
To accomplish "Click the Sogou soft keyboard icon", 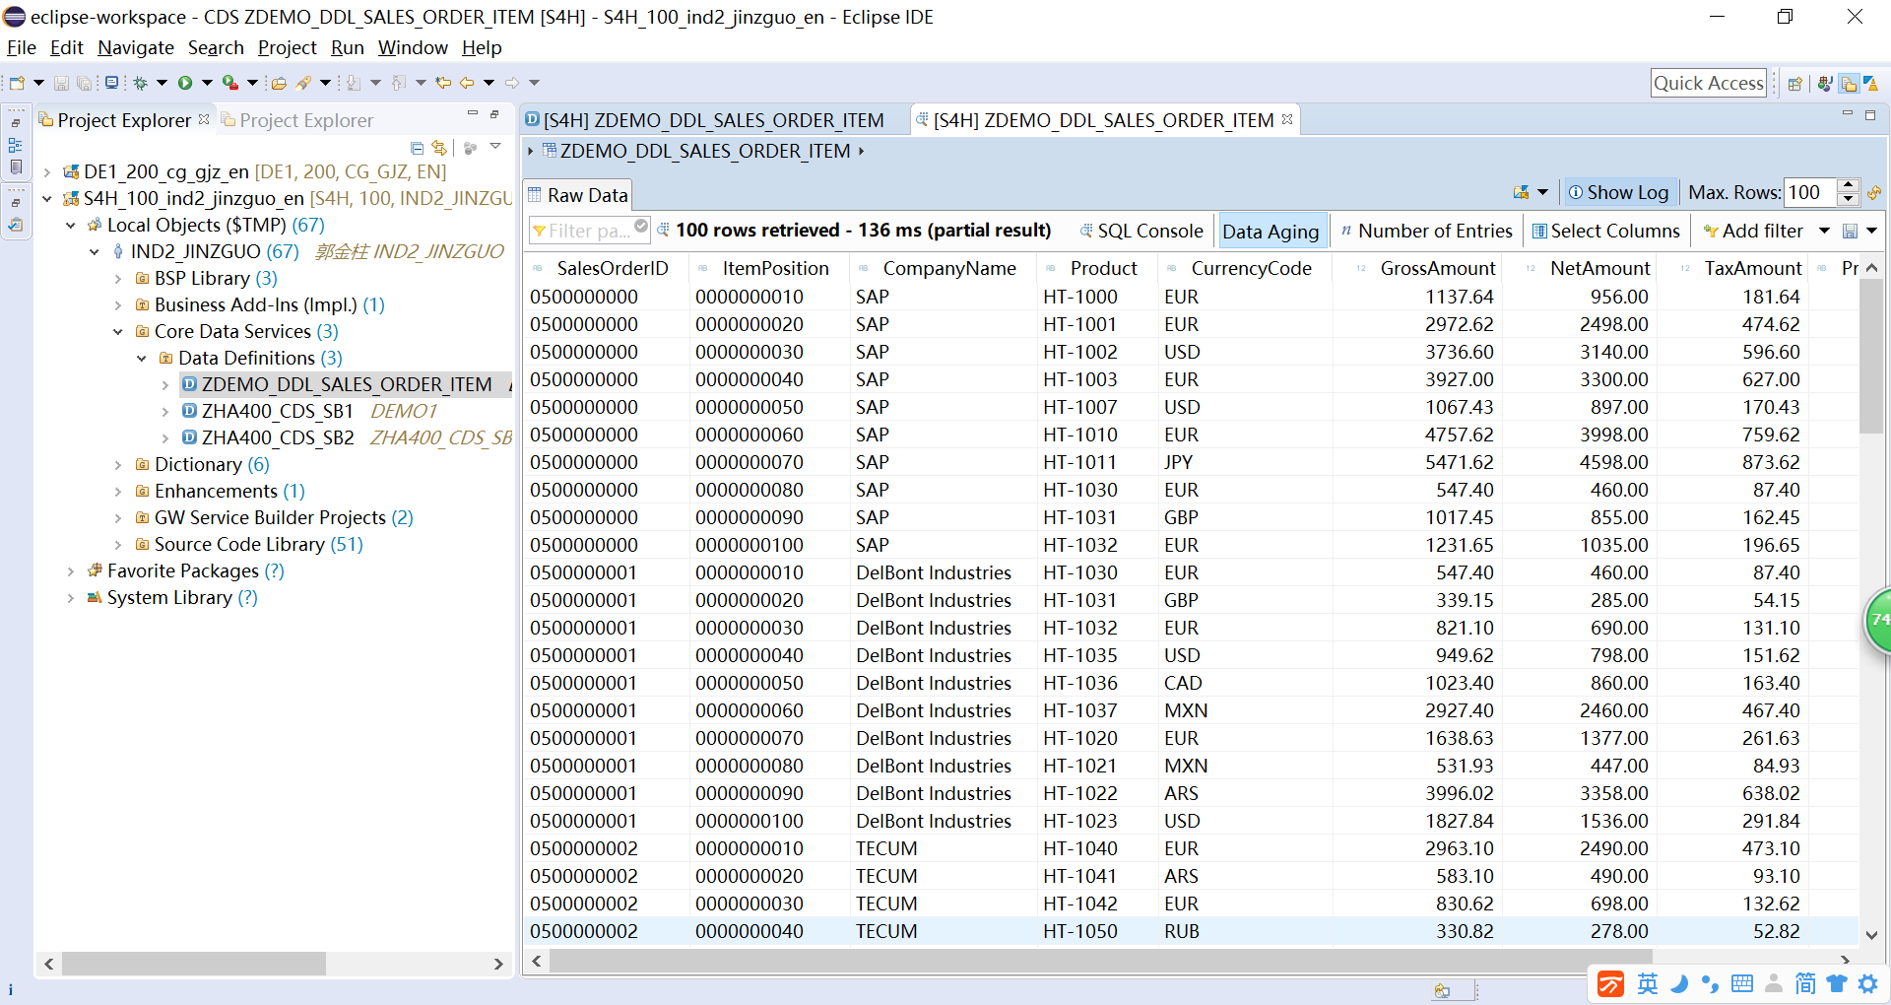I will point(1742,983).
